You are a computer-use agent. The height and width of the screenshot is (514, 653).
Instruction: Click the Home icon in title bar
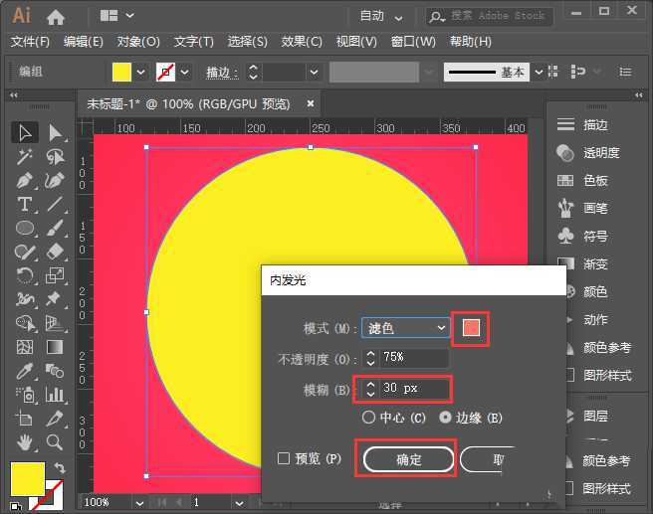(x=56, y=16)
